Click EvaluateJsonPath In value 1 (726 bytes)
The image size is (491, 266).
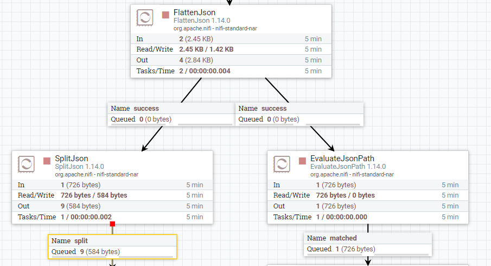coord(336,185)
